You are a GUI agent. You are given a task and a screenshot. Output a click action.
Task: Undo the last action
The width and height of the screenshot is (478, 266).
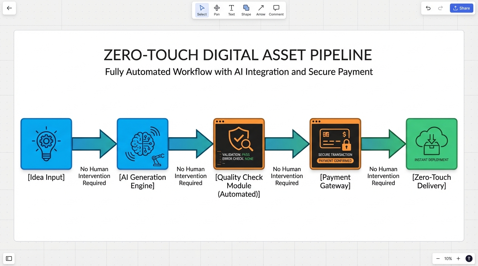click(428, 8)
